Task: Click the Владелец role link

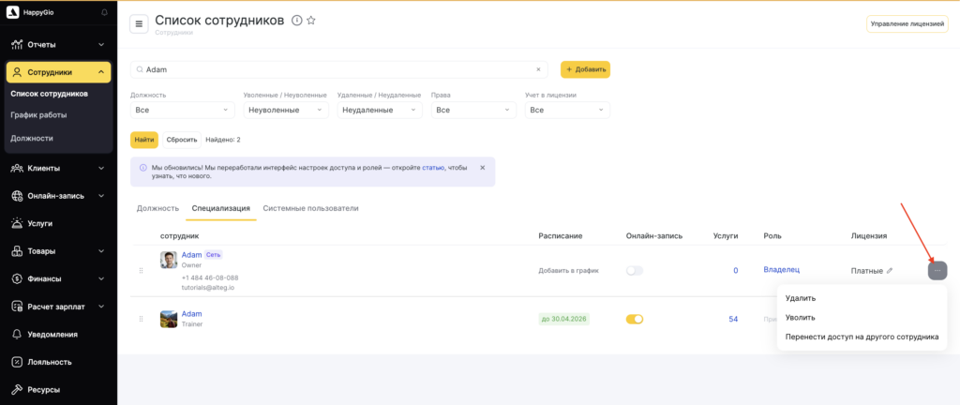Action: (781, 270)
